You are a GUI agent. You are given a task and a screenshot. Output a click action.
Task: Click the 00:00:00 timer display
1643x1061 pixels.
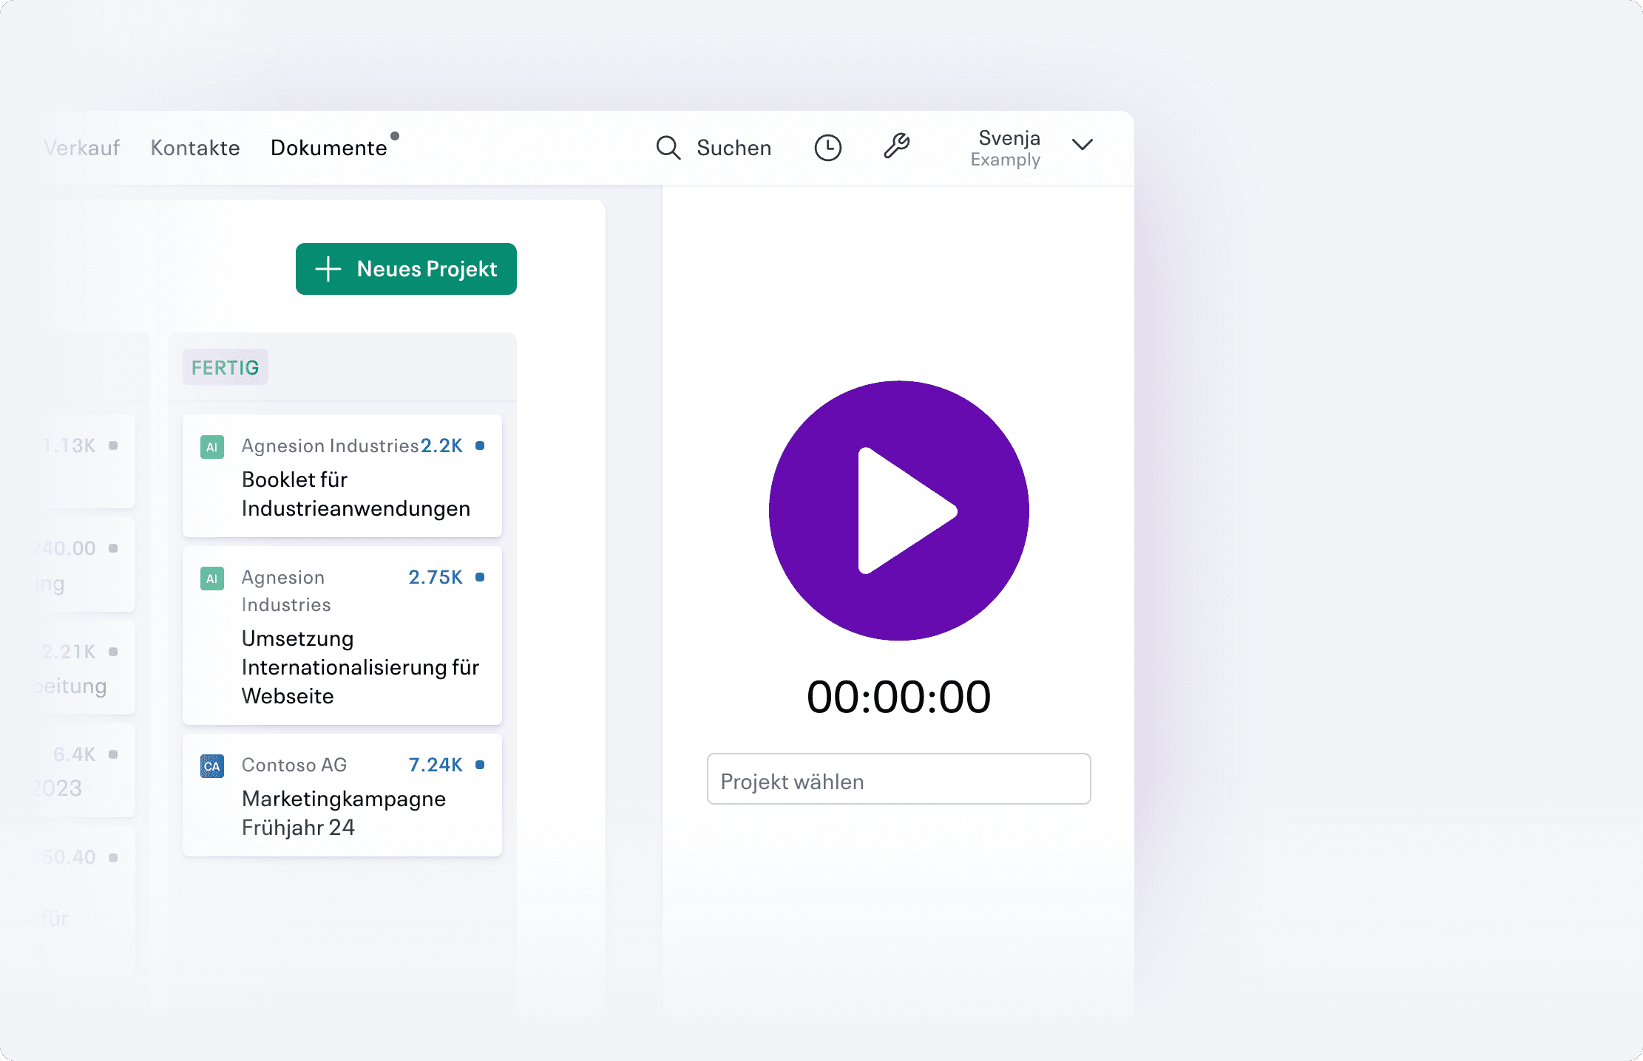click(x=898, y=696)
